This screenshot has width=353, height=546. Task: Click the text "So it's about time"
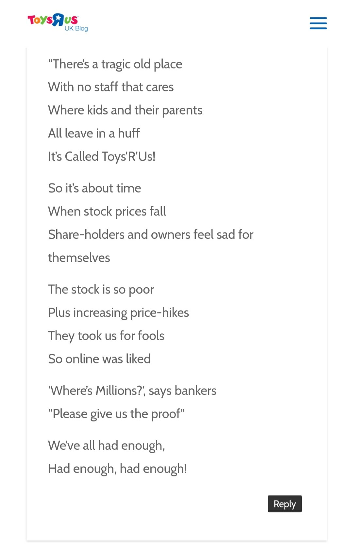click(94, 188)
